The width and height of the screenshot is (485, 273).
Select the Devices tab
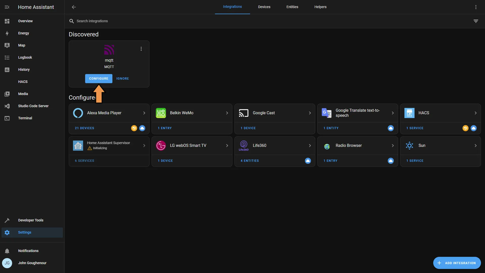coord(264,7)
